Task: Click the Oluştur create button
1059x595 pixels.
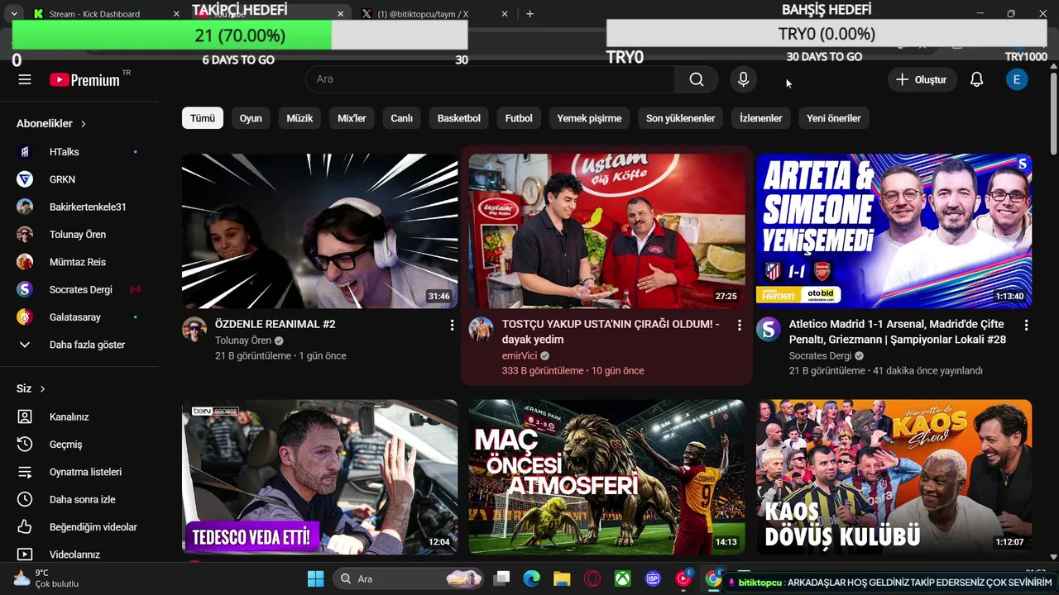Action: pyautogui.click(x=922, y=79)
